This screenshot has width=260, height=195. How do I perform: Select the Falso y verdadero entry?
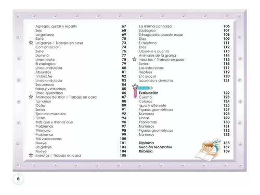50,89
